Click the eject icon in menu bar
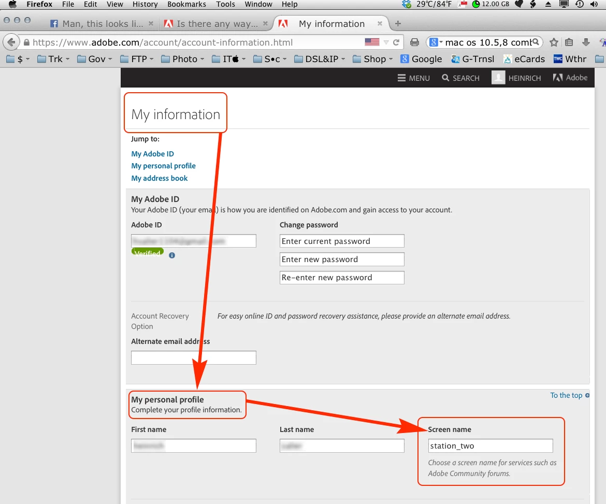This screenshot has height=504, width=606. [548, 4]
